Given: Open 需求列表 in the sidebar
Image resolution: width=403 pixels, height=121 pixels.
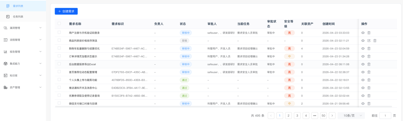Looking at the screenshot, I should click(x=23, y=6).
